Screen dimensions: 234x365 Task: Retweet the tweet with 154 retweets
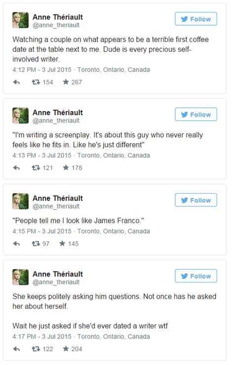pos(36,82)
